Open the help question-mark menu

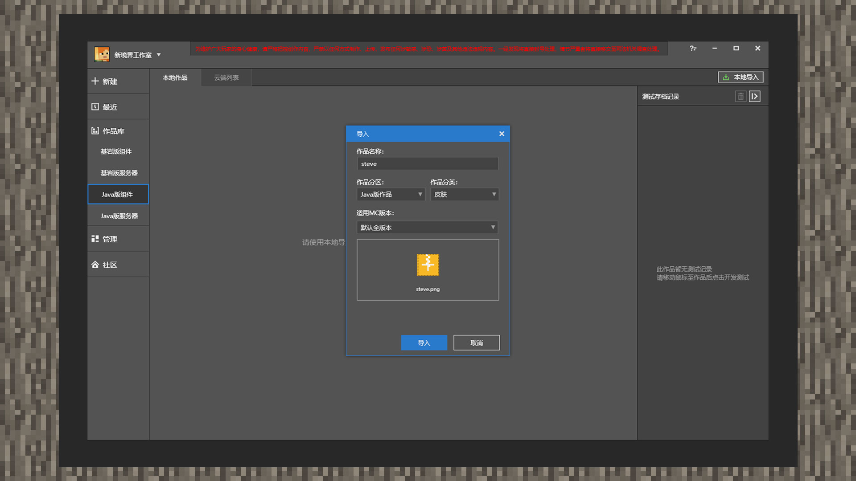pyautogui.click(x=693, y=48)
